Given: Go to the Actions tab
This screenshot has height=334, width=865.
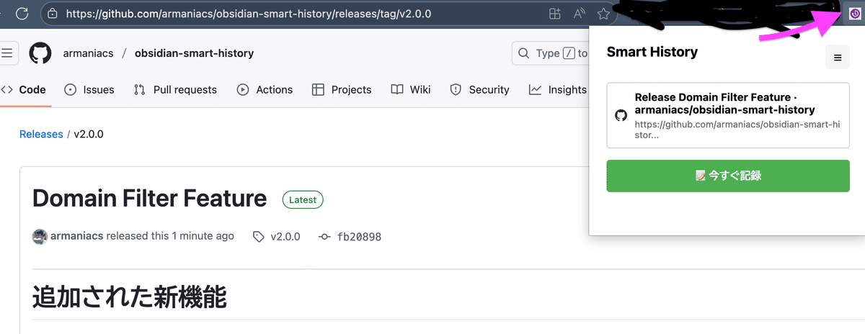Looking at the screenshot, I should [265, 90].
